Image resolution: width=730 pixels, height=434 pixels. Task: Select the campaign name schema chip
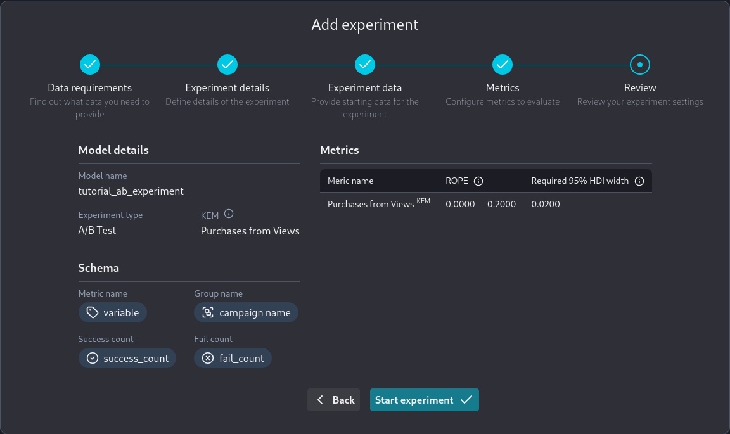[x=246, y=312]
